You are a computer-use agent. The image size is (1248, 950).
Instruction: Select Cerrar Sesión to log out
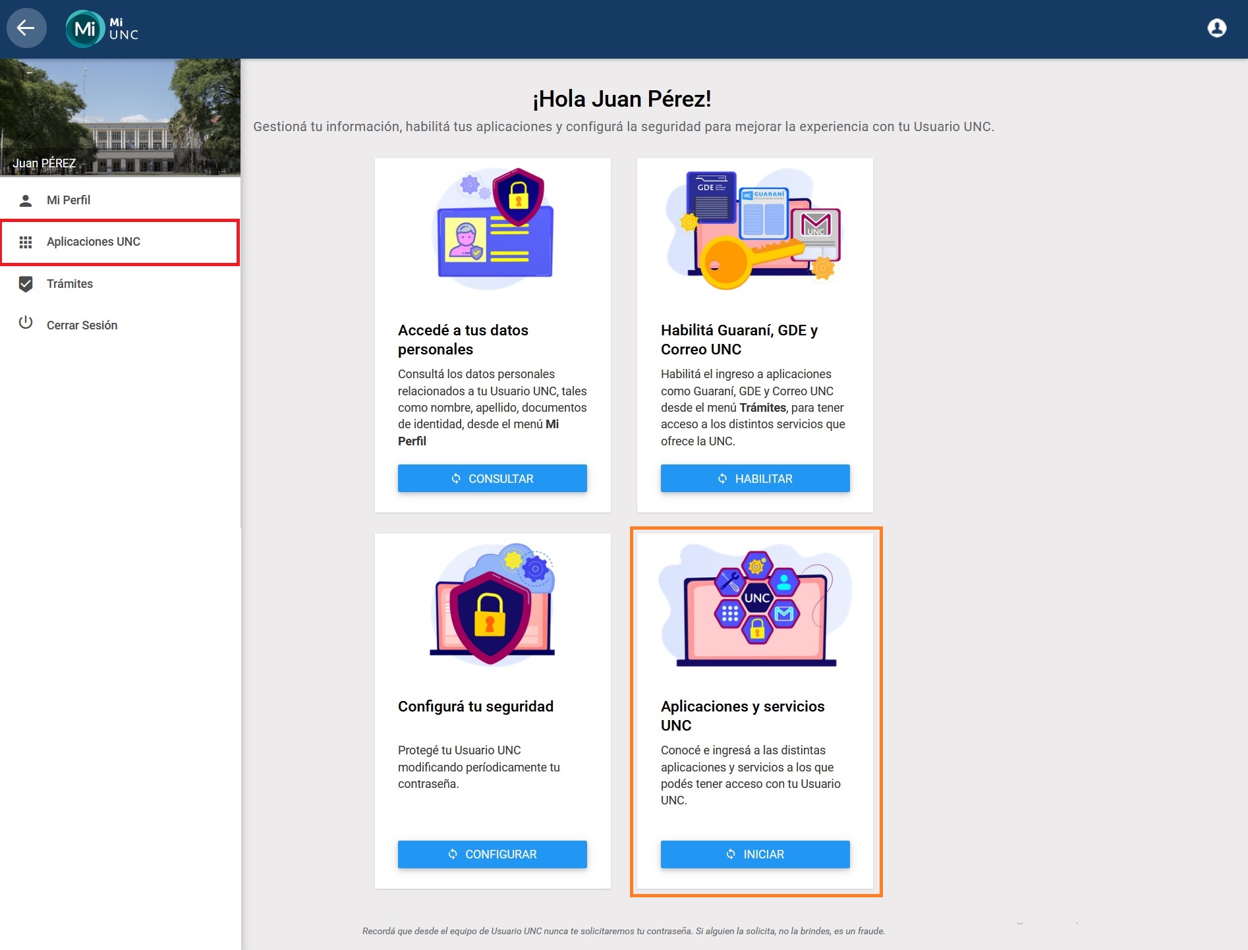(120, 325)
